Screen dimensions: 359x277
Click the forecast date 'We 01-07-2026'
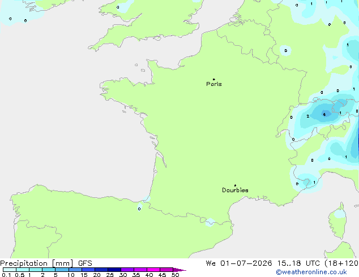pyautogui.click(x=239, y=263)
